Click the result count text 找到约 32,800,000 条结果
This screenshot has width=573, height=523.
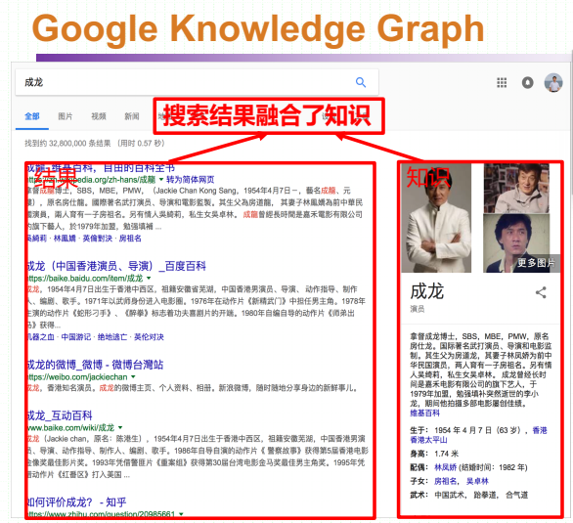(67, 143)
